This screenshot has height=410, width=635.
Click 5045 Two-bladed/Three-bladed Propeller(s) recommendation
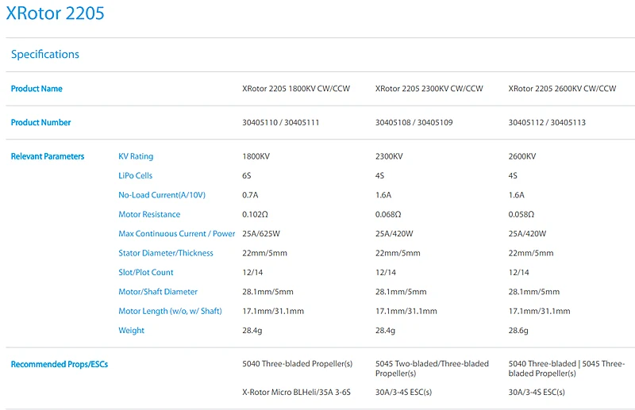point(432,369)
